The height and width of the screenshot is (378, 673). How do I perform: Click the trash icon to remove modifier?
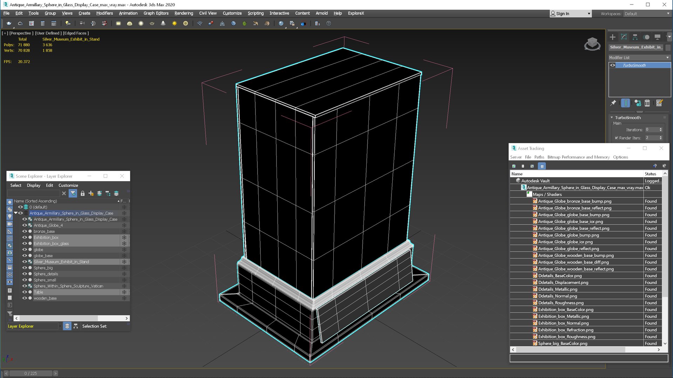647,103
